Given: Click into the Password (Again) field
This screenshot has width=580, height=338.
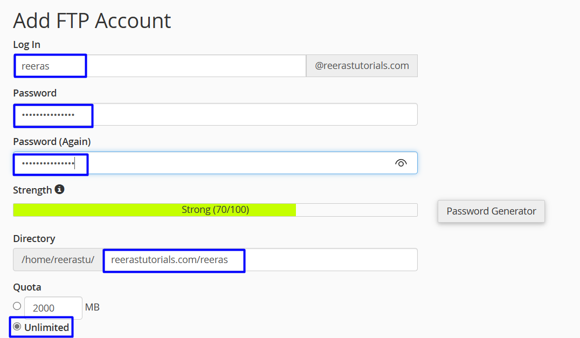Looking at the screenshot, I should (216, 163).
